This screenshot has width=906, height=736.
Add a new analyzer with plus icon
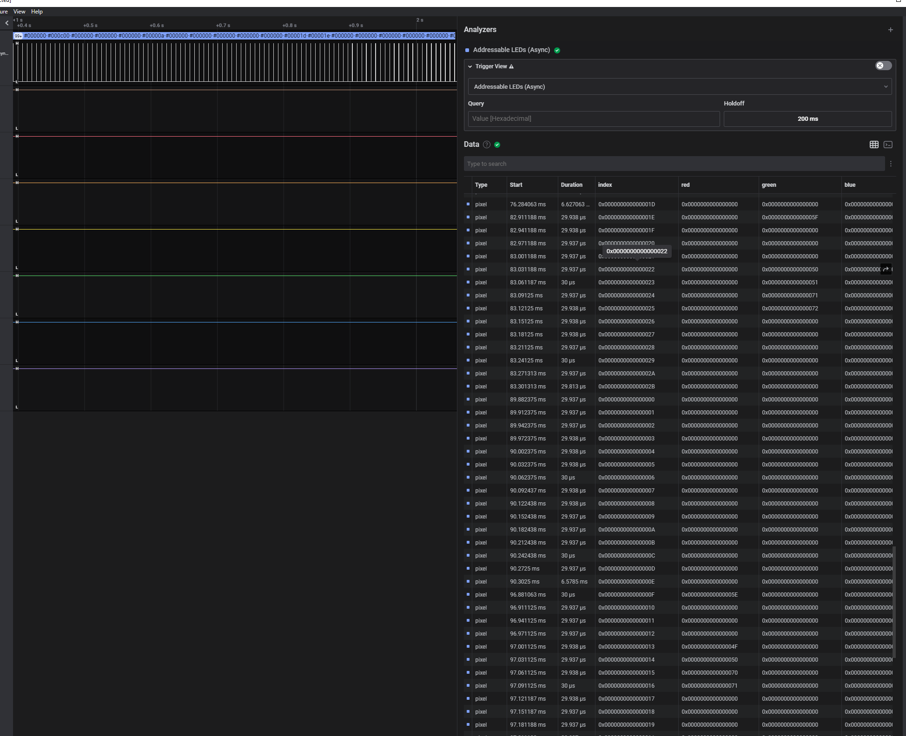(890, 30)
